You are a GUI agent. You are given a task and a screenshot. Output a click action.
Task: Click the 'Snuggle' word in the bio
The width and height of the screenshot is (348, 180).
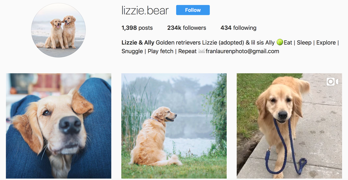(132, 51)
